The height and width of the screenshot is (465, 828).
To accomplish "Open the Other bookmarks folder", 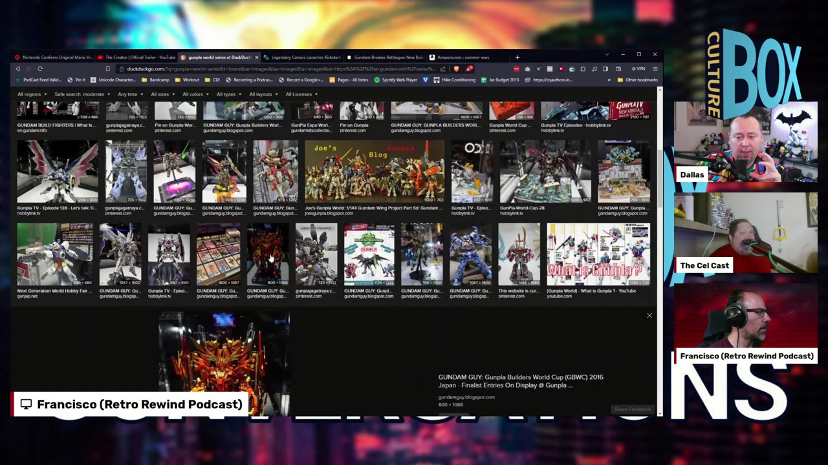I will (638, 80).
